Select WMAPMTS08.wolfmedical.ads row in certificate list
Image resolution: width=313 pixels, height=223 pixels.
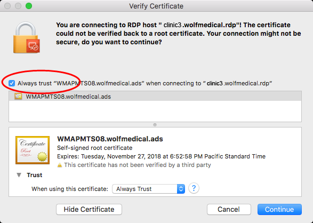click(155, 97)
